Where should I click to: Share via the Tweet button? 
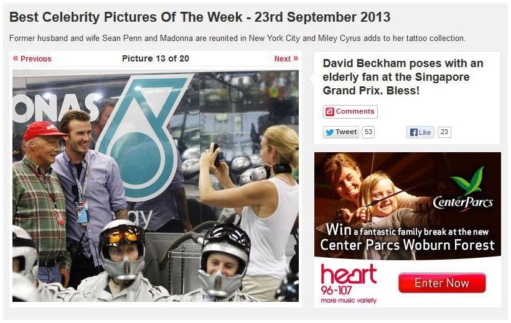(341, 132)
